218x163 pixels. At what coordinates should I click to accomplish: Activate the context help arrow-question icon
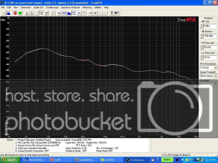tap(117, 13)
